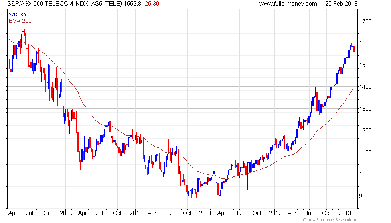Image resolution: width=391 pixels, height=223 pixels.
Task: Click the '© 2013 Stockcube Research Ltd' copyright text
Action: click(330, 220)
